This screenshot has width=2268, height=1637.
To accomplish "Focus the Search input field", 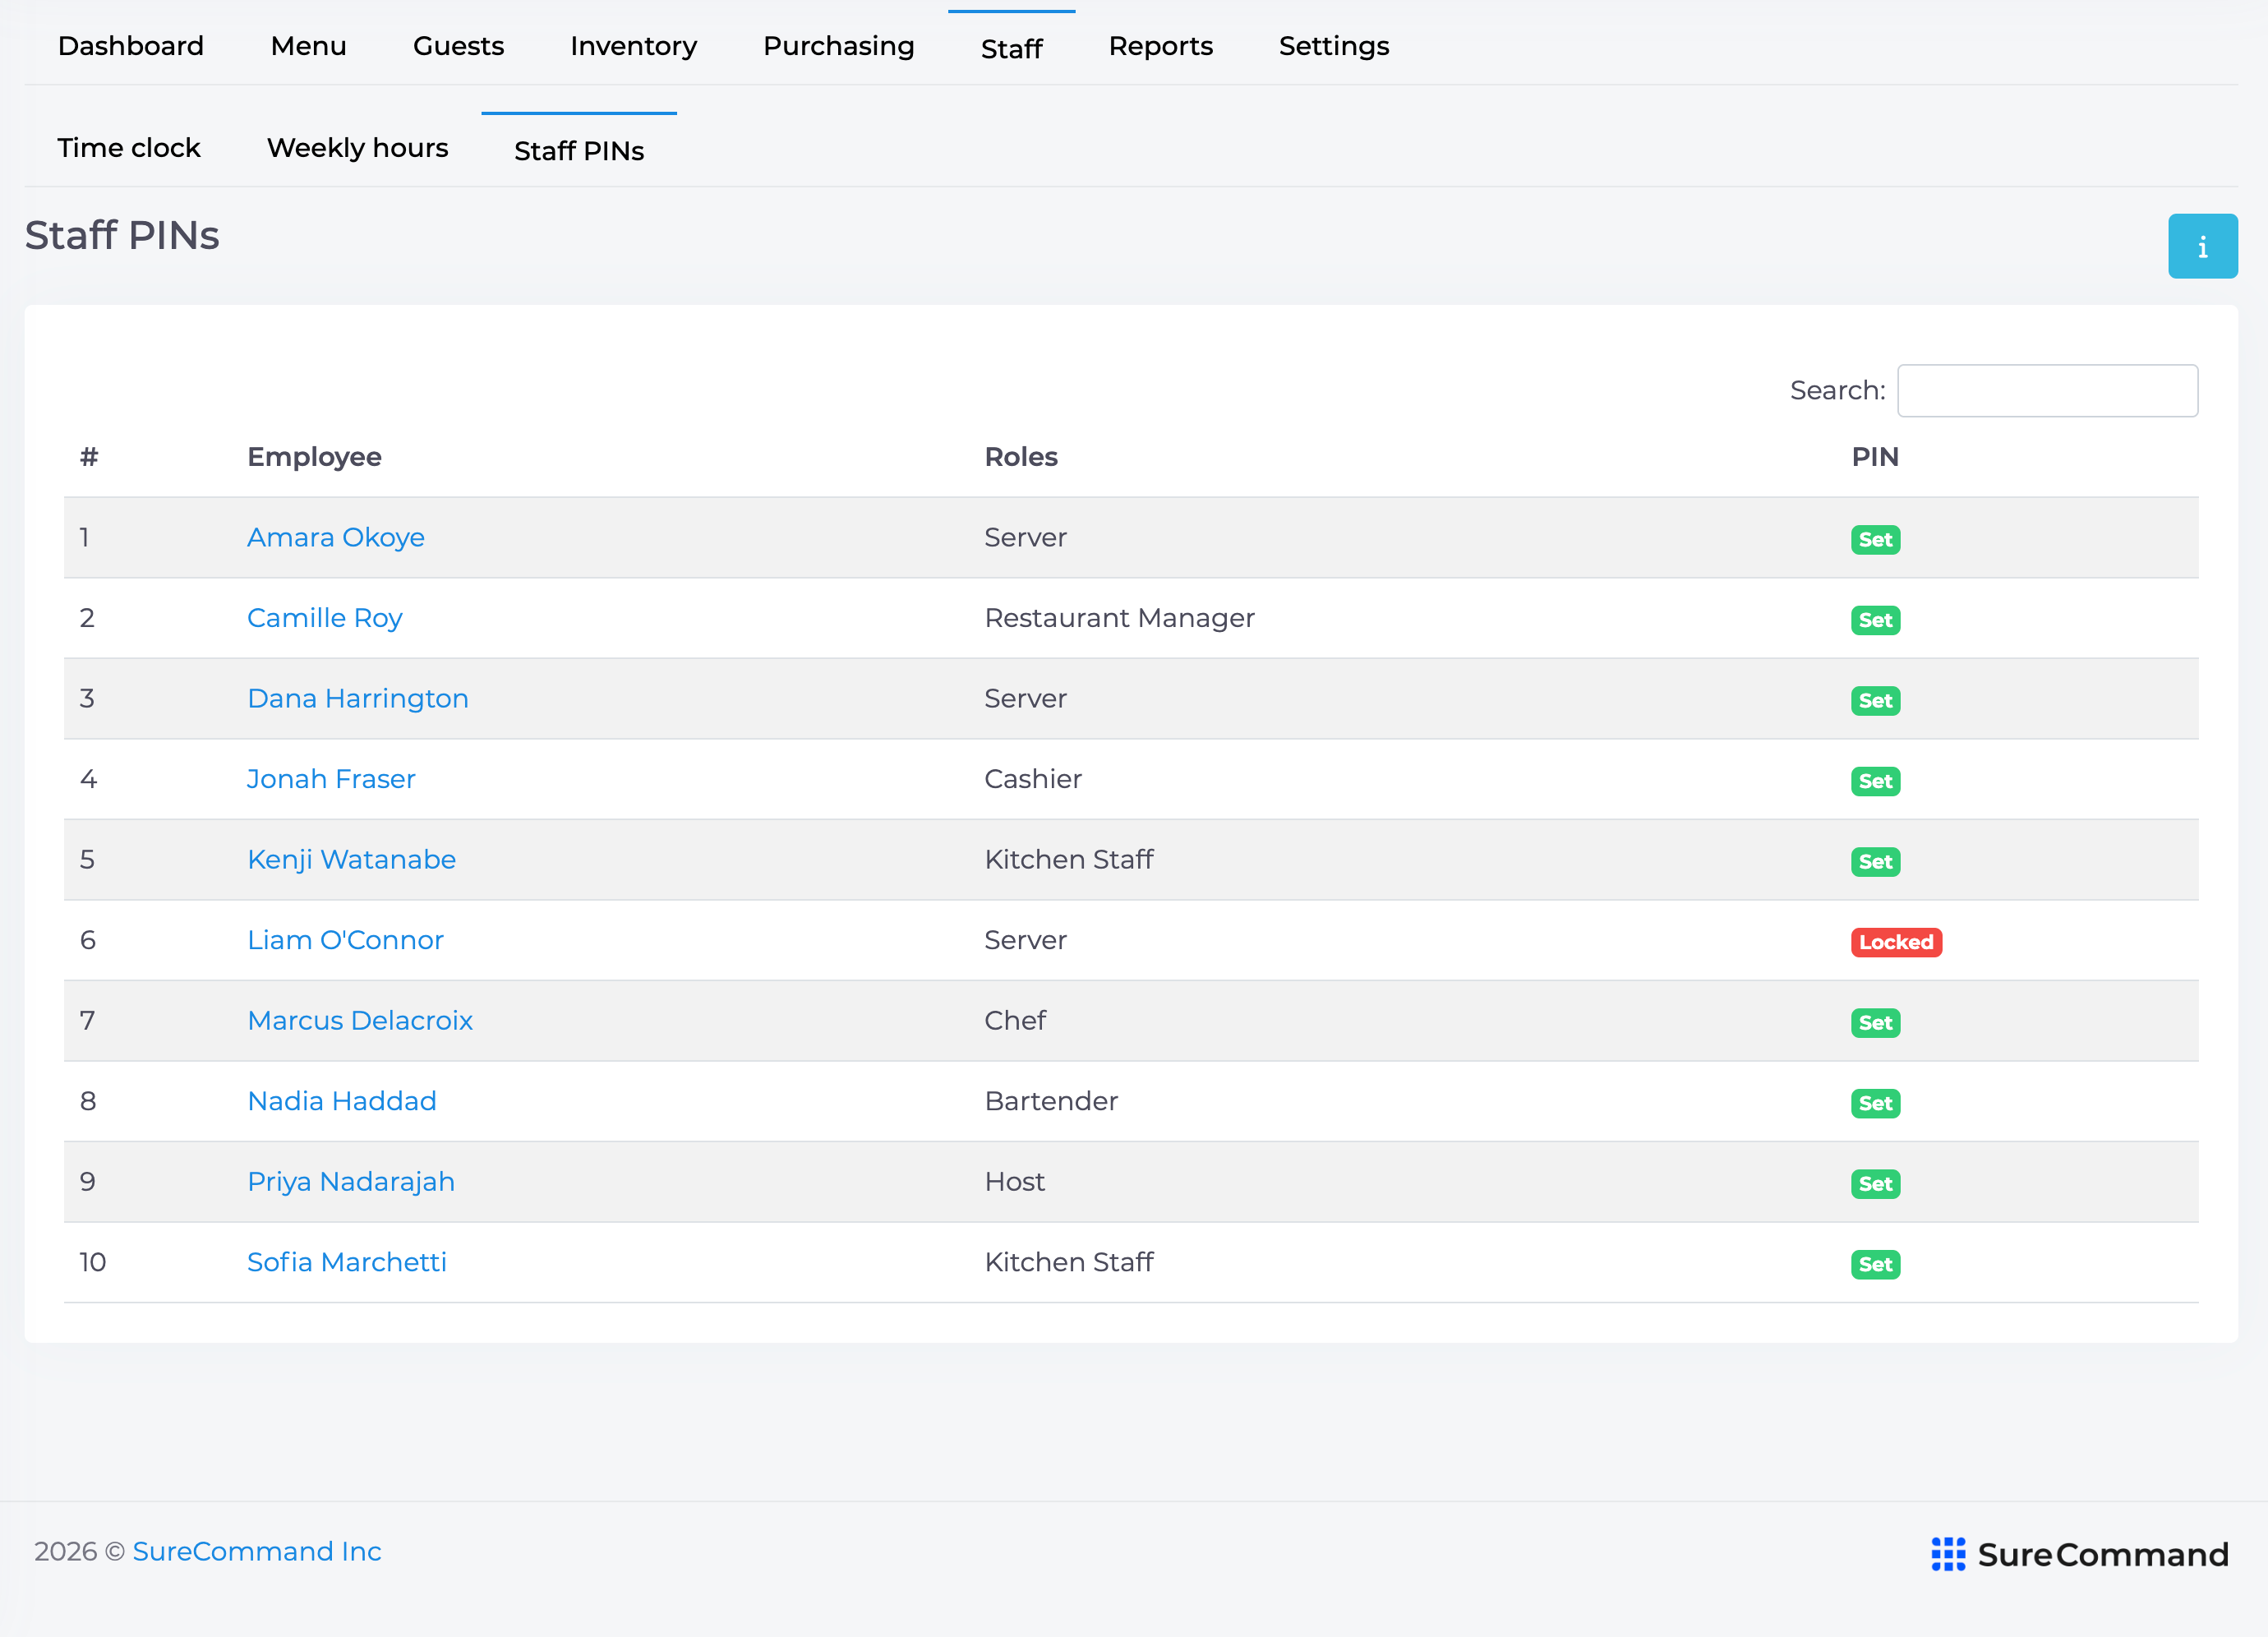I will tap(2047, 390).
